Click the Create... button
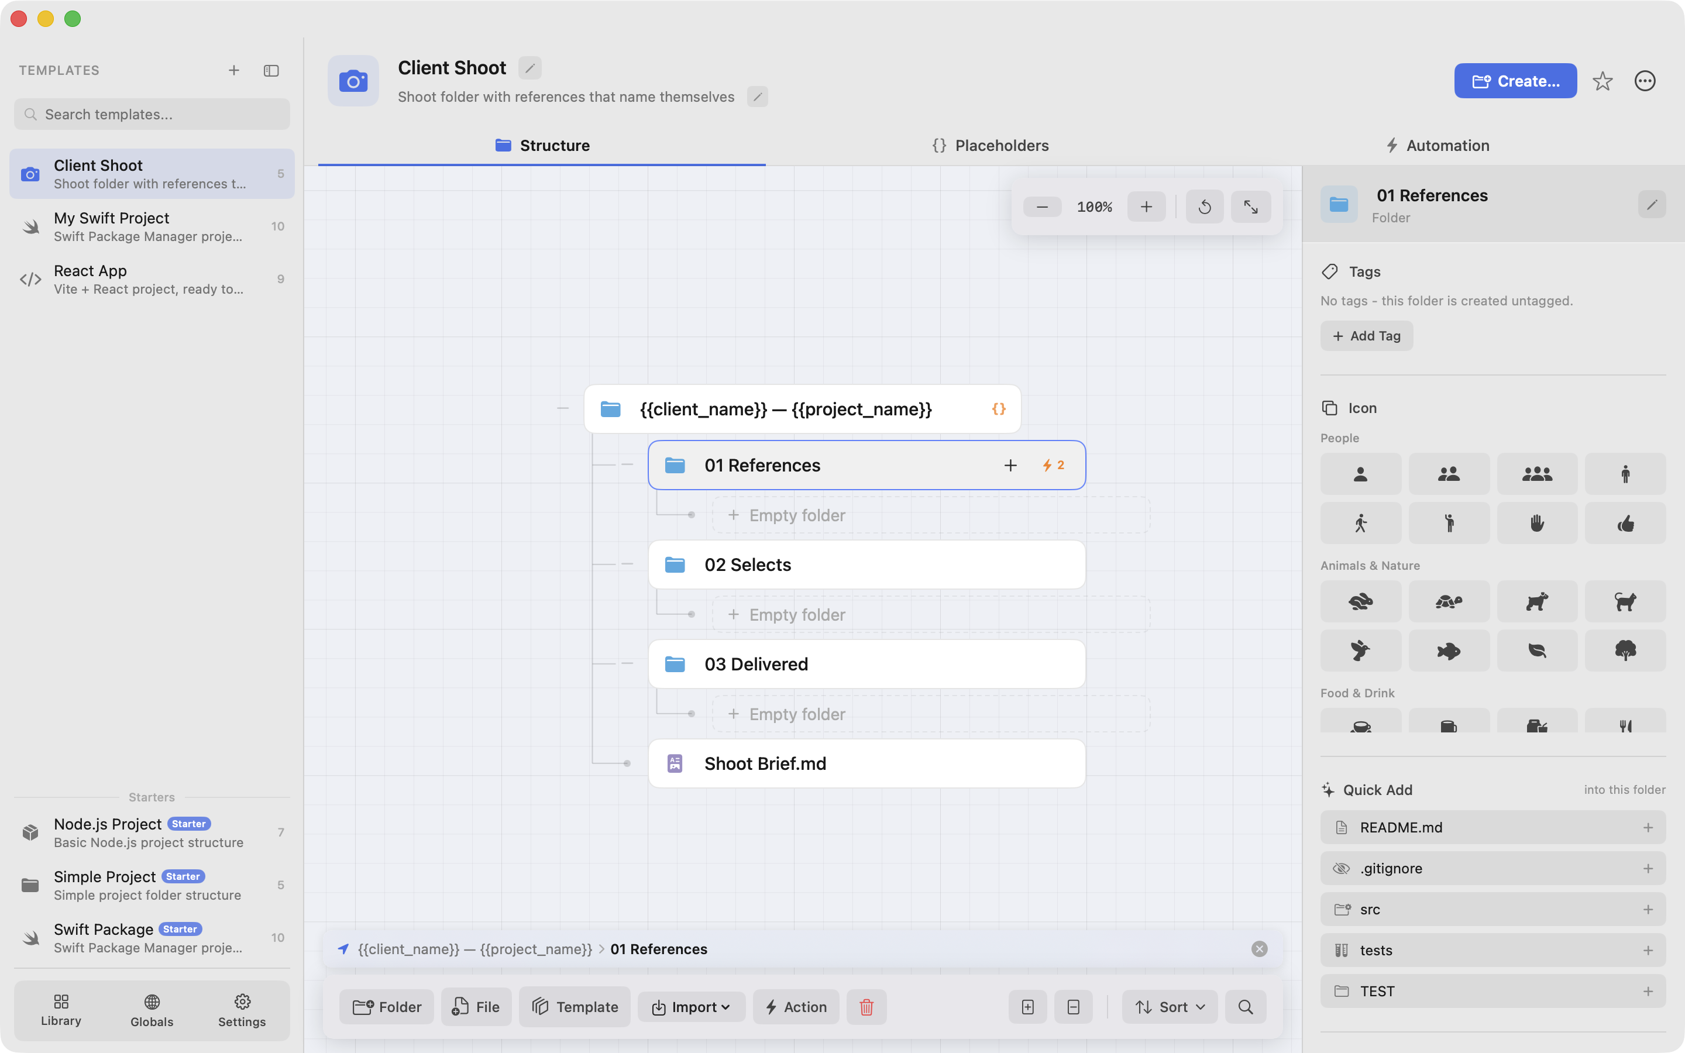The height and width of the screenshot is (1053, 1685). pos(1515,81)
